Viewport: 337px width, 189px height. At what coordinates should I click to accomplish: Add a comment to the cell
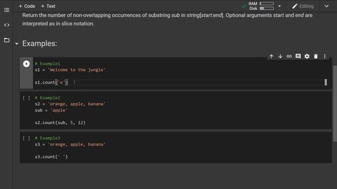[298, 56]
